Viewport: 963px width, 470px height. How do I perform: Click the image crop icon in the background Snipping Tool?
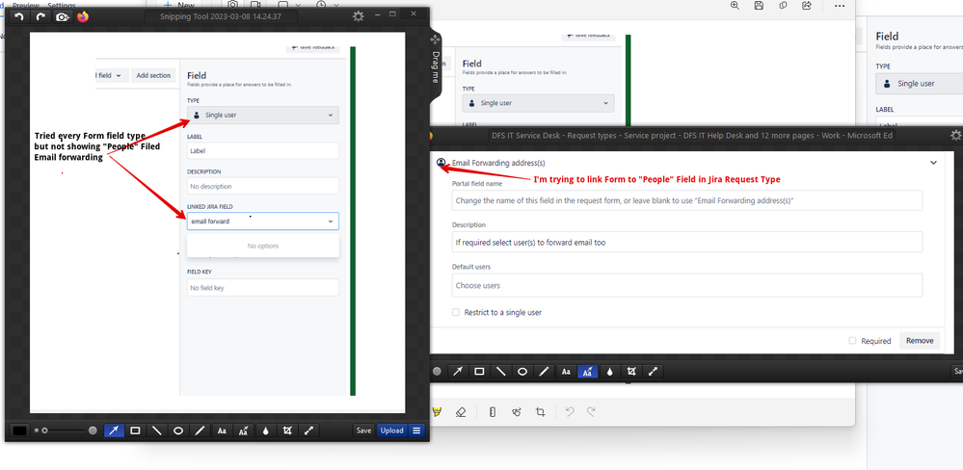click(541, 412)
